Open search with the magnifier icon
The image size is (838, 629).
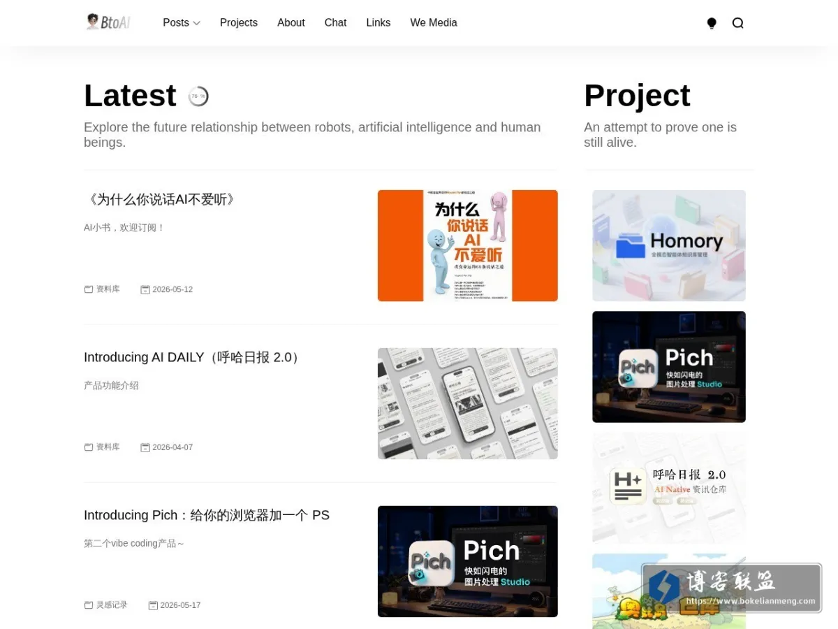(x=737, y=23)
